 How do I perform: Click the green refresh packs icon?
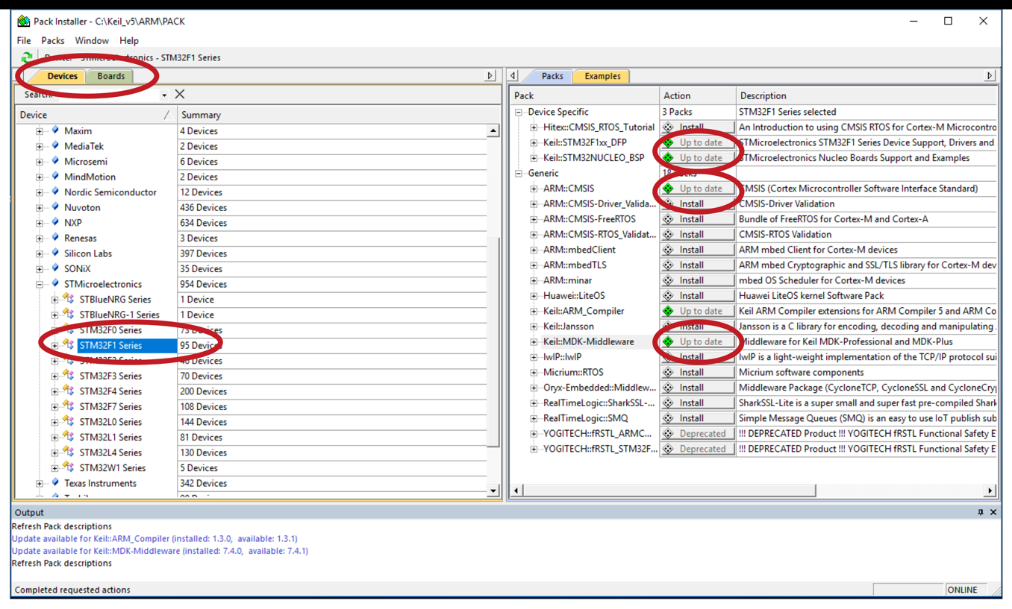pos(27,57)
